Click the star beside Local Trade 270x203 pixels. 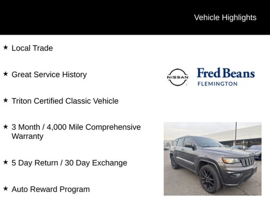(6, 48)
